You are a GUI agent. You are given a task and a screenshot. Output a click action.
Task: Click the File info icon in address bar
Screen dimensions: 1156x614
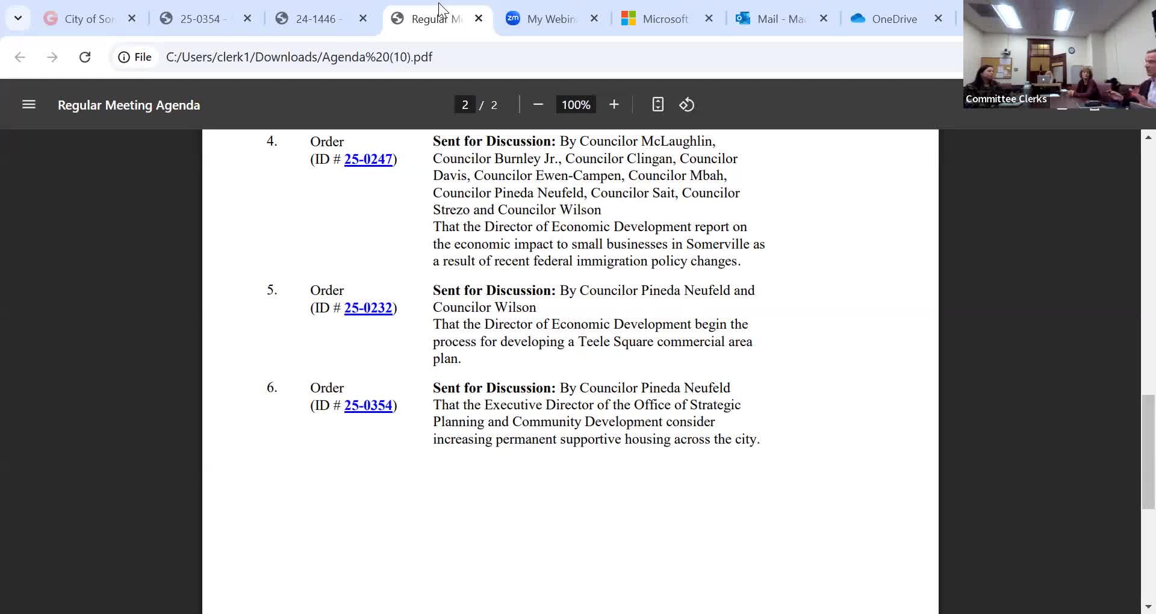click(125, 57)
